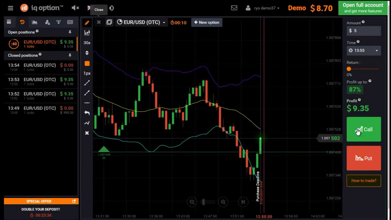The height and width of the screenshot is (220, 391).
Task: Add a New option tab
Action: click(207, 22)
